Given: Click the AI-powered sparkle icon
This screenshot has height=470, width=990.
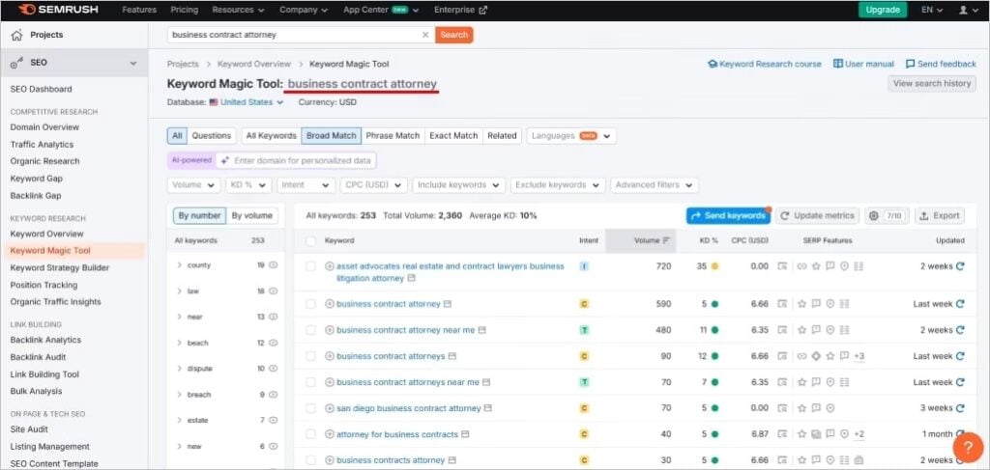Looking at the screenshot, I should pos(224,160).
